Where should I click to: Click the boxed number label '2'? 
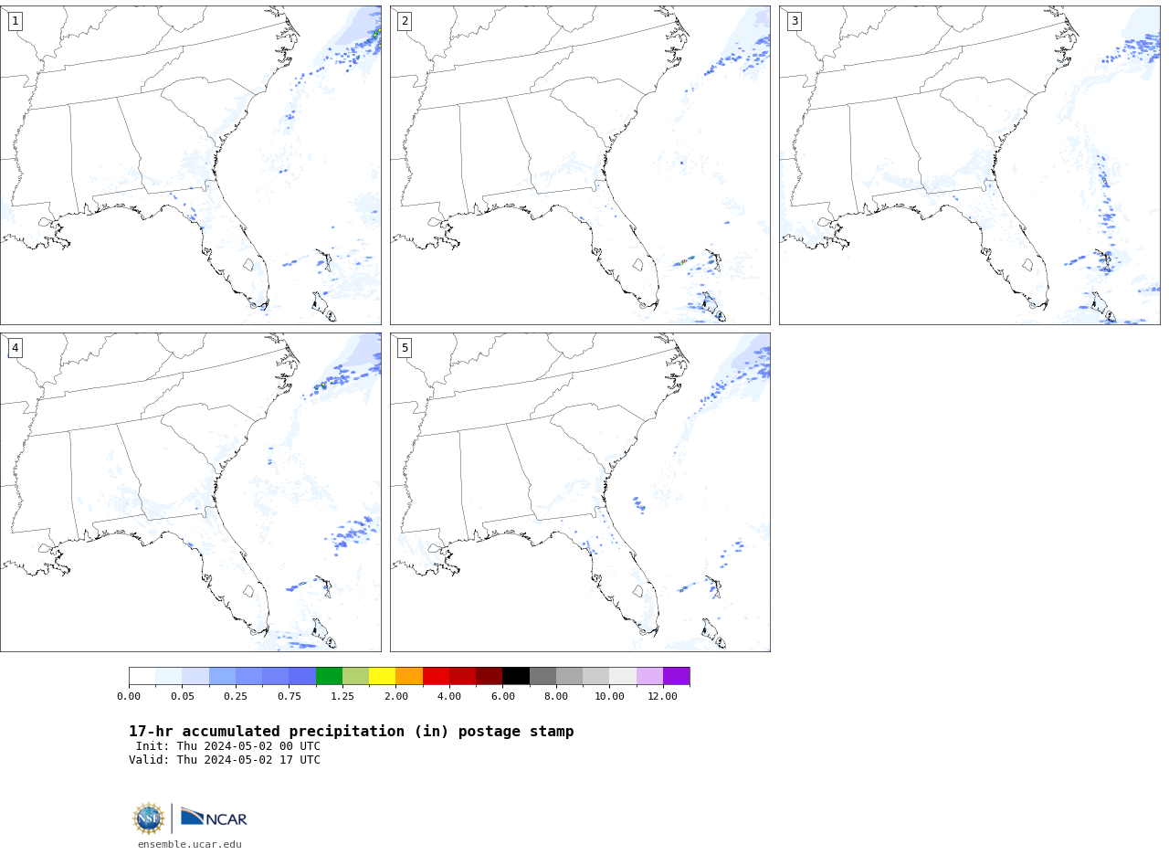tap(405, 21)
